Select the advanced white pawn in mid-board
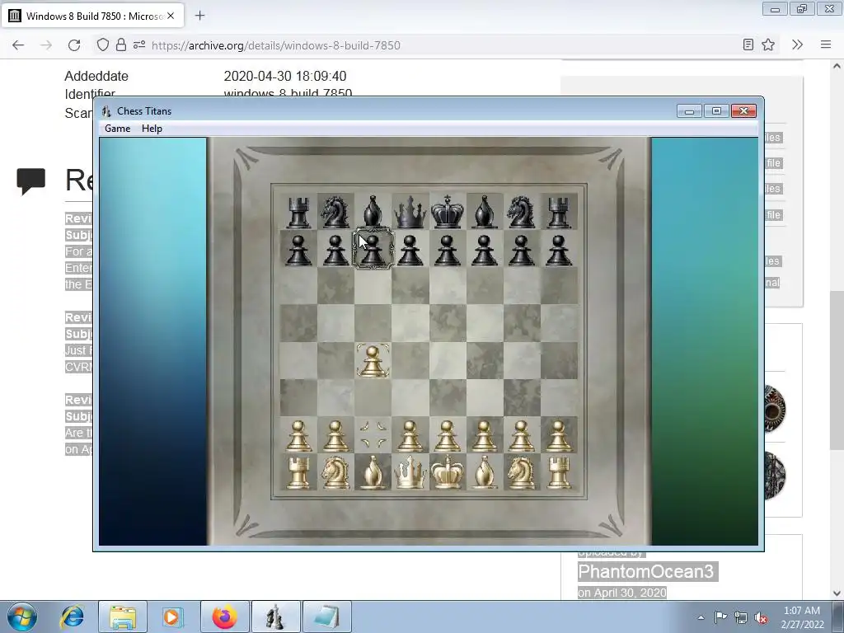This screenshot has height=633, width=844. [373, 361]
